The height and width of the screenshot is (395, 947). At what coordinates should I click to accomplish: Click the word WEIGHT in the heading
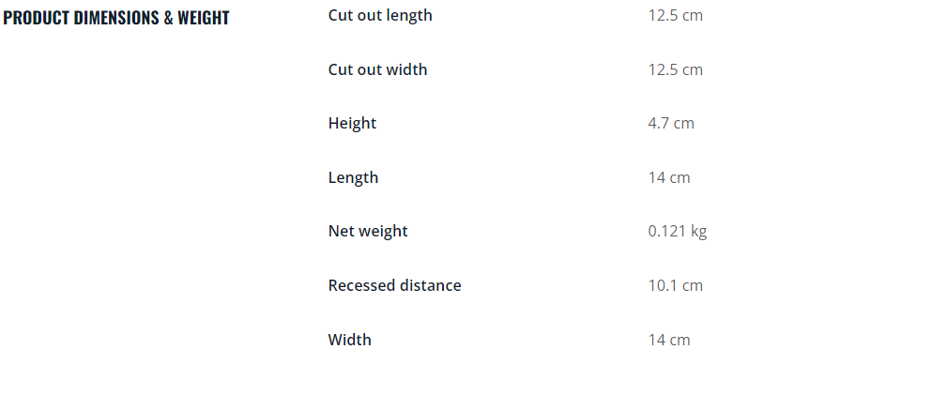tap(204, 18)
